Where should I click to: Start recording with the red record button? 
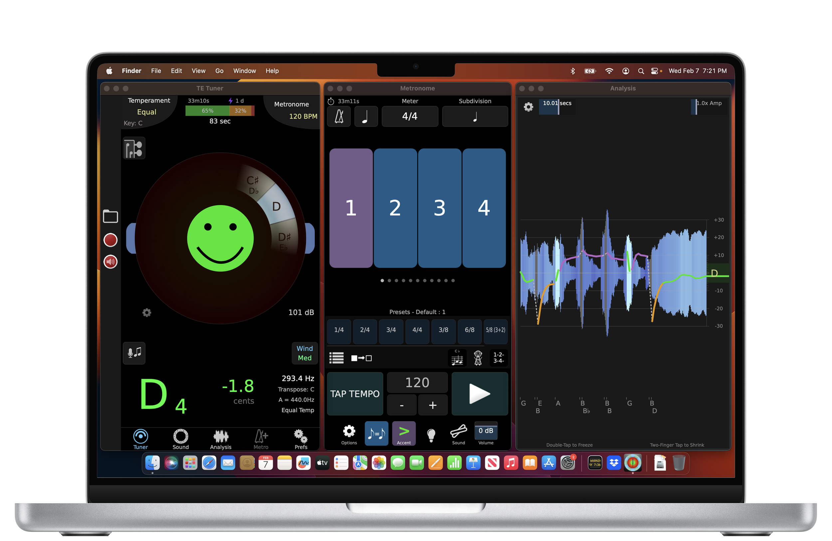pyautogui.click(x=110, y=240)
